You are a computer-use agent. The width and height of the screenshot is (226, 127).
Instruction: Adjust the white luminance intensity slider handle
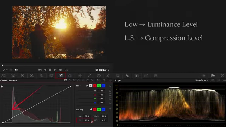(x=95, y=91)
